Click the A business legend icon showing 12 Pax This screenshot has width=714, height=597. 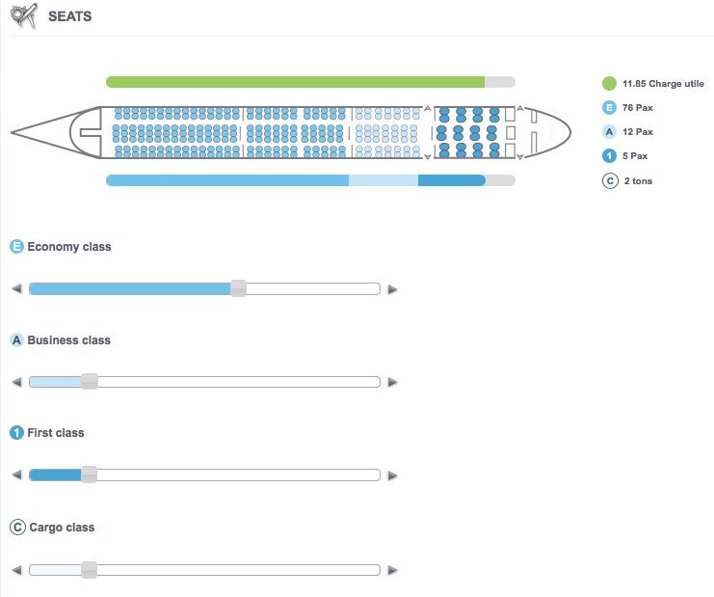609,132
